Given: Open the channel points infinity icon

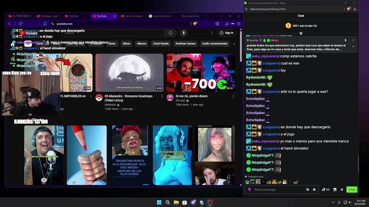Looking at the screenshot, I should (x=325, y=189).
